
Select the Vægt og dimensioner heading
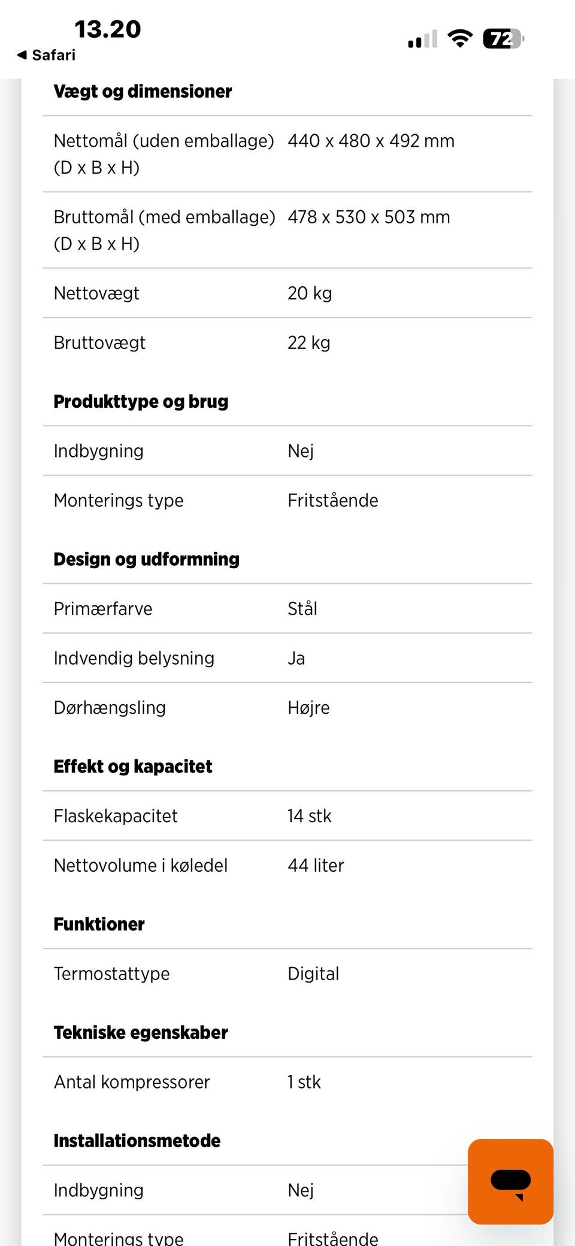point(143,91)
